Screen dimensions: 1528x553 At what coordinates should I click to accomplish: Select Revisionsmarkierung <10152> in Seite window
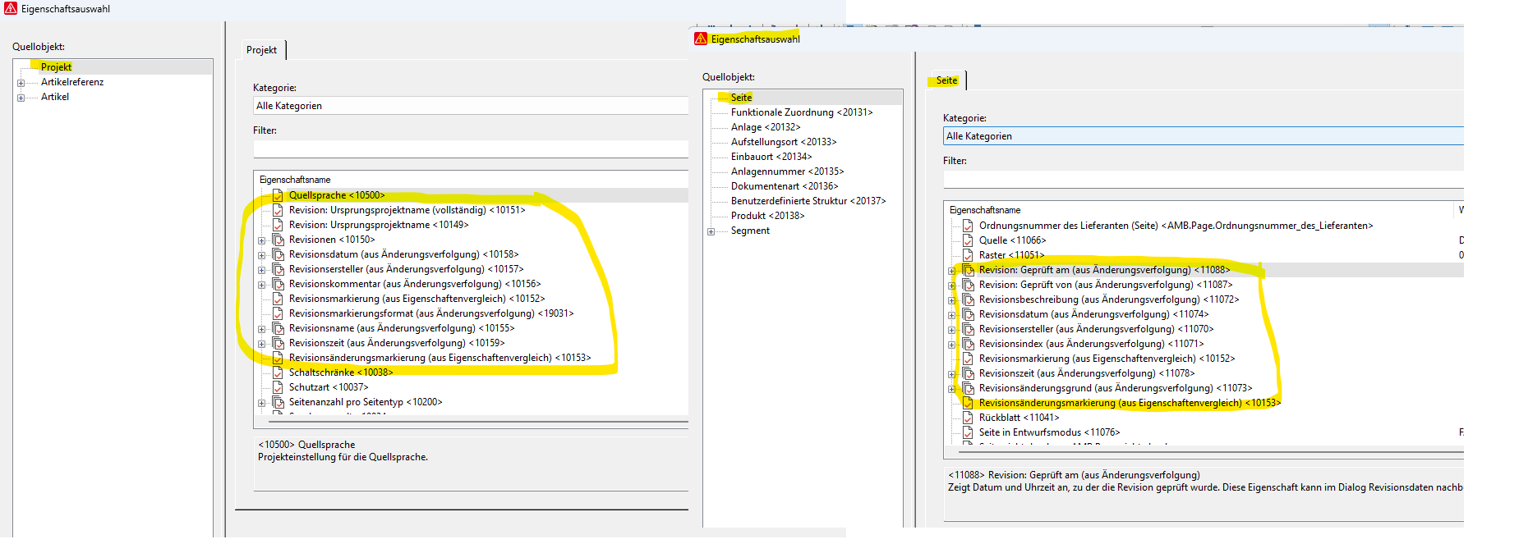tap(1107, 359)
